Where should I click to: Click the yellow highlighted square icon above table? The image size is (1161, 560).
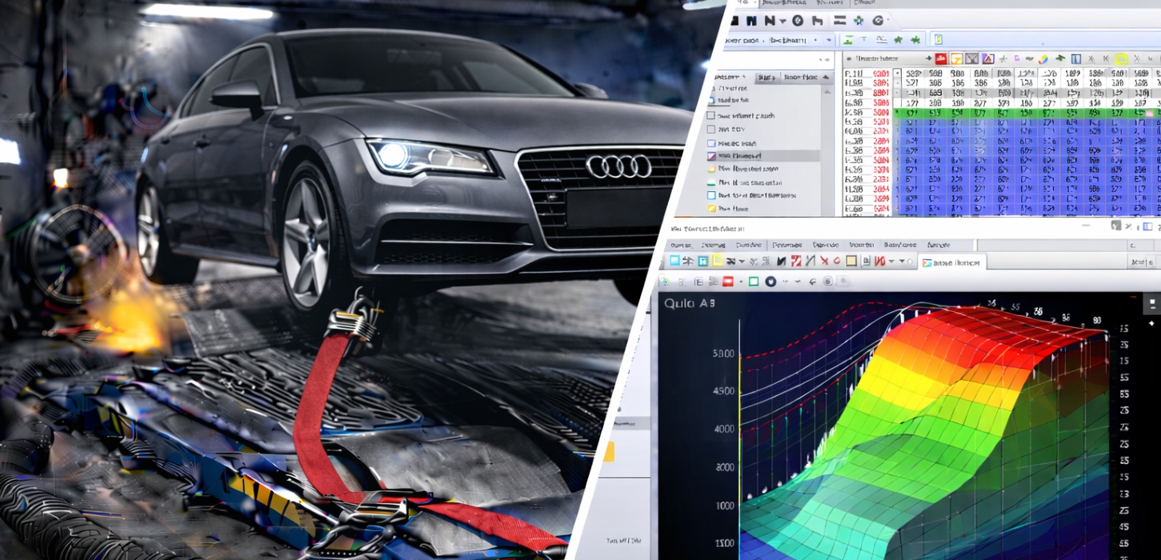coord(1122,59)
